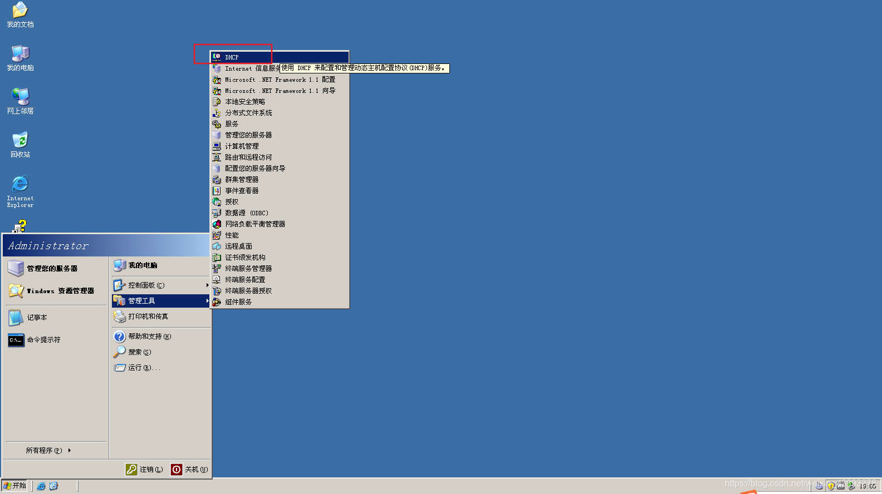Open 管理您的服务器 in the Start menu's left column

(56, 269)
